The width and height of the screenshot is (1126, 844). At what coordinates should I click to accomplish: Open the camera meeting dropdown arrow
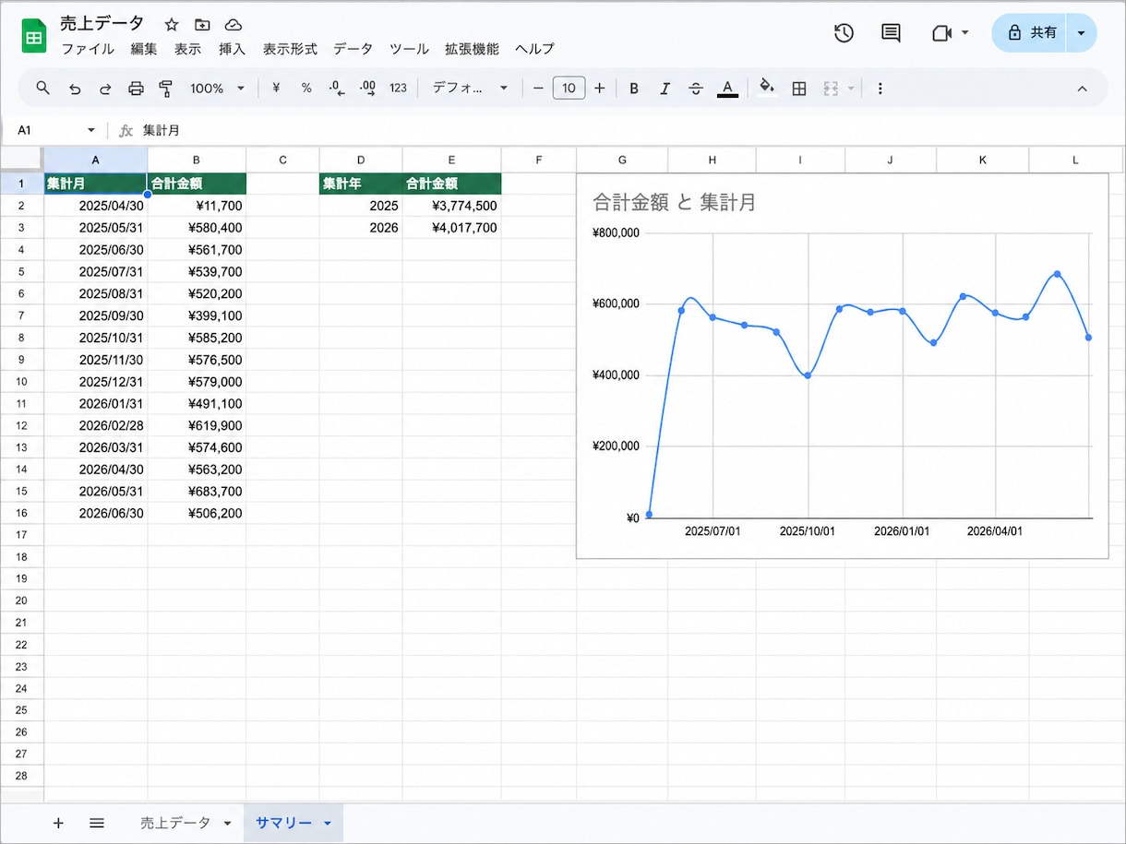(x=965, y=33)
